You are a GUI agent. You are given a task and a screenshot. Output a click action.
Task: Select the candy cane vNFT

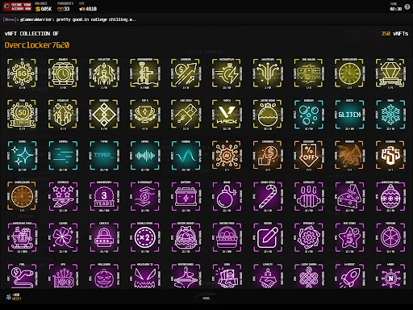pyautogui.click(x=268, y=196)
